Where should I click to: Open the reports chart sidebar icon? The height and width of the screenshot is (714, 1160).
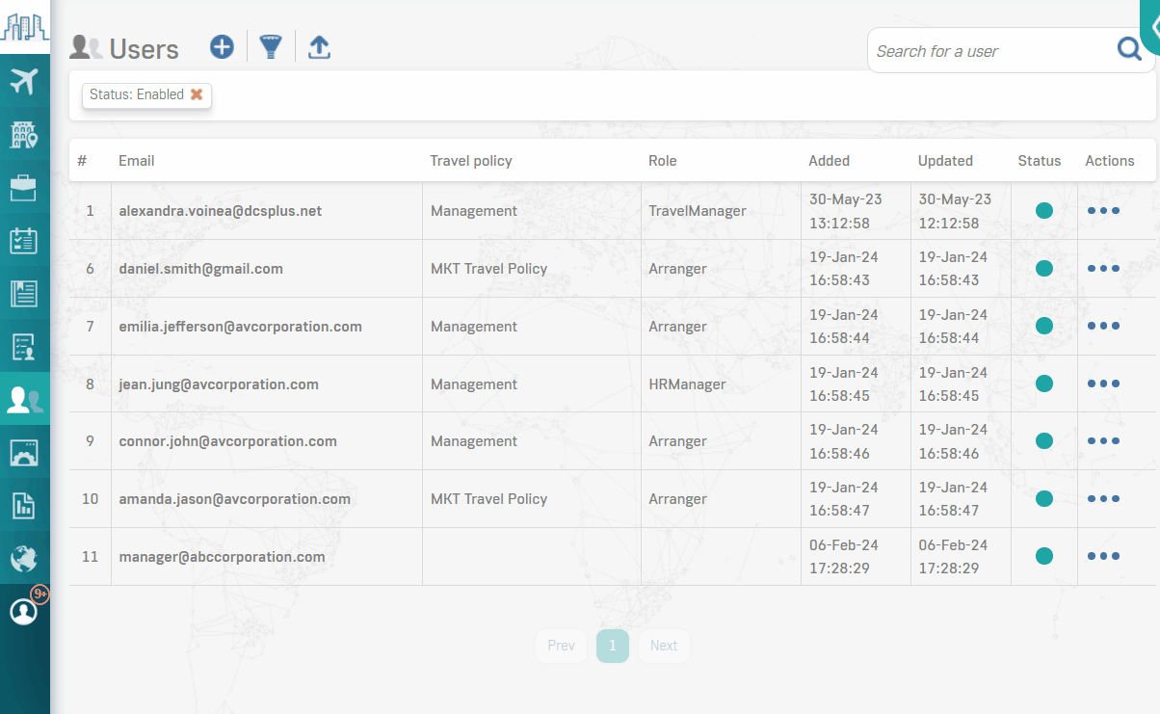click(x=24, y=505)
